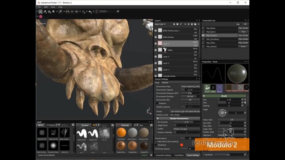The width and height of the screenshot is (285, 160).
Task: Remove selected layer with minus icon
Action: pos(198,24)
